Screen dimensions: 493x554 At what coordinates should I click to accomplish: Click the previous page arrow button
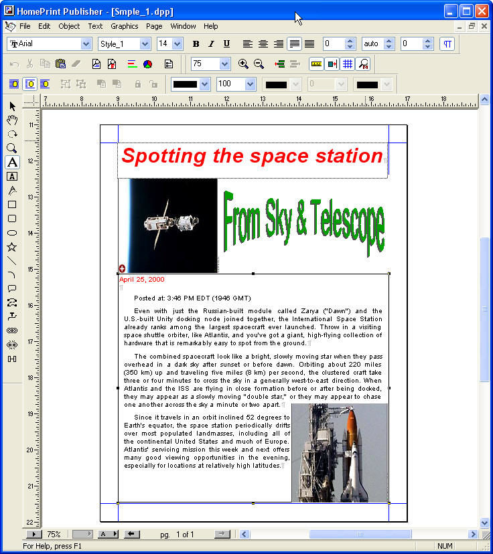pos(131,534)
